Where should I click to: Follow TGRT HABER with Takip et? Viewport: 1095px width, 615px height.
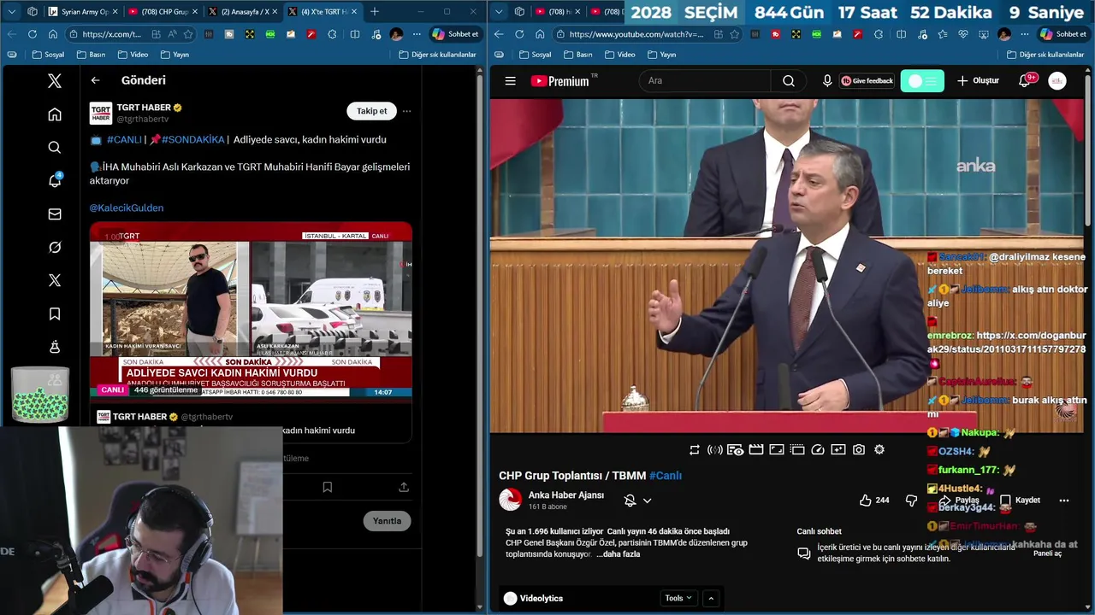(x=372, y=111)
